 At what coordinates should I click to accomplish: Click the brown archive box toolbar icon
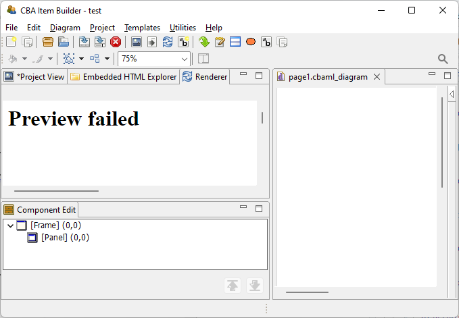pyautogui.click(x=48, y=42)
